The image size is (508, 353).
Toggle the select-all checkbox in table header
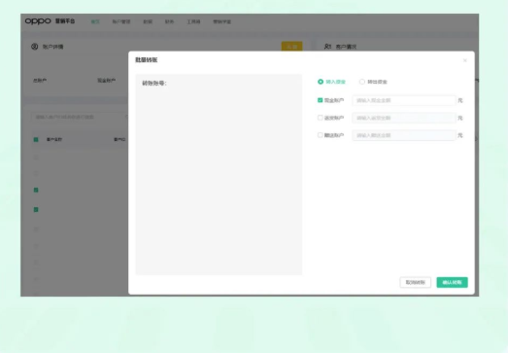[36, 139]
